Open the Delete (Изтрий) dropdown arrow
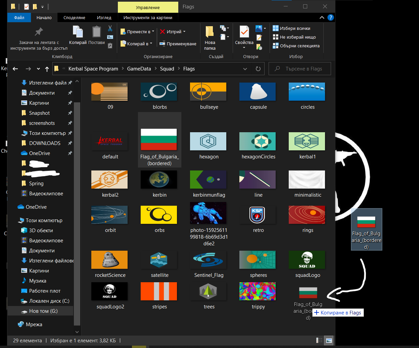The image size is (419, 348). pos(184,32)
